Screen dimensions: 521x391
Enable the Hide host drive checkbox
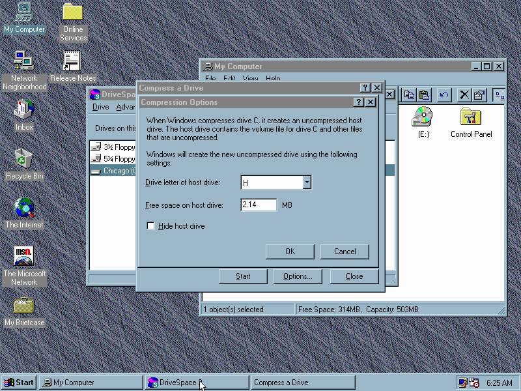click(151, 226)
